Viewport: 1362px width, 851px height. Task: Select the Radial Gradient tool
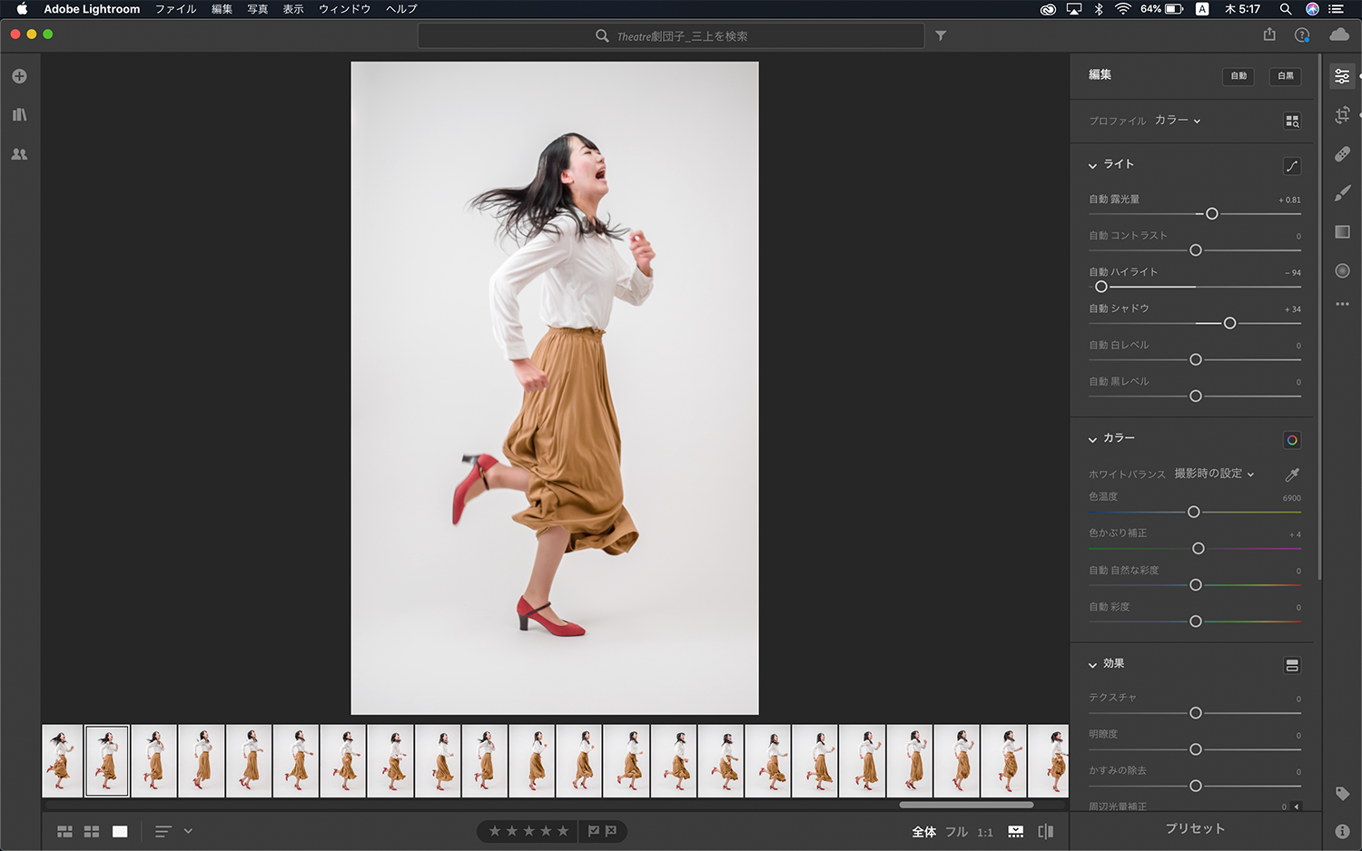pyautogui.click(x=1343, y=269)
